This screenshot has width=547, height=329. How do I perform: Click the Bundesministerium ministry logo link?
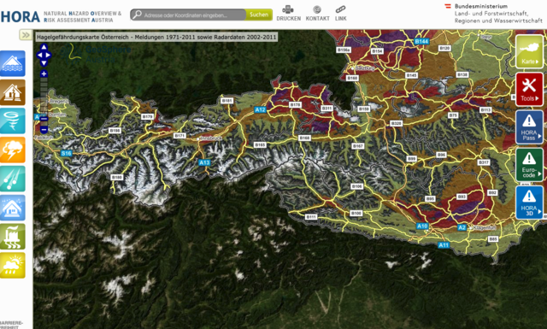(493, 14)
